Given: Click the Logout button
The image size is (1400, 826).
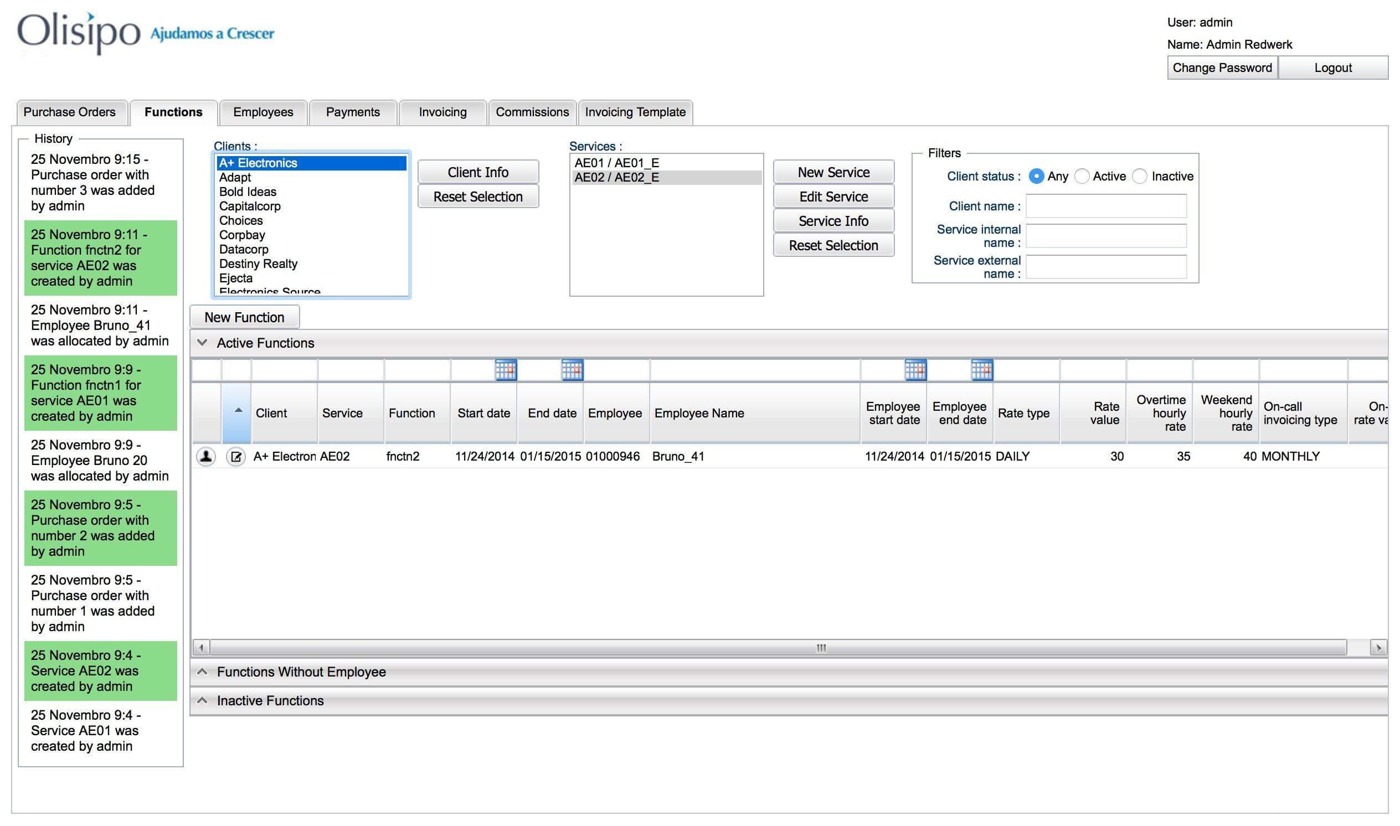Looking at the screenshot, I should [1333, 68].
